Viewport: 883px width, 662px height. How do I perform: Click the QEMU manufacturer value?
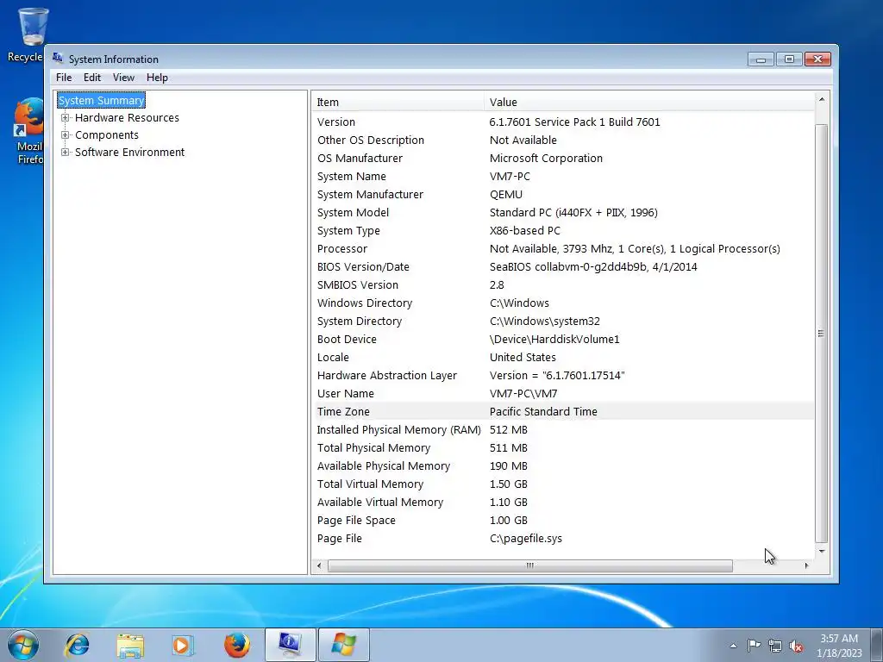[505, 194]
